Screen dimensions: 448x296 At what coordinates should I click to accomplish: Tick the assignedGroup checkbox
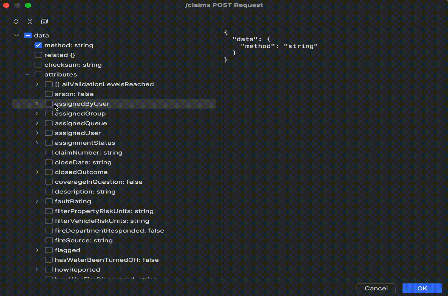point(49,113)
